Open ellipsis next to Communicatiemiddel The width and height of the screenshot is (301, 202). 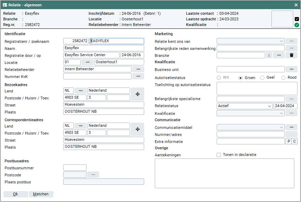[292, 127]
